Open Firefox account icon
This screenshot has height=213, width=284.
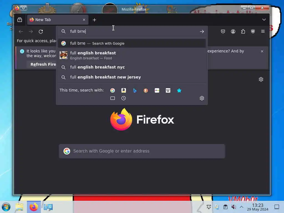click(x=233, y=32)
